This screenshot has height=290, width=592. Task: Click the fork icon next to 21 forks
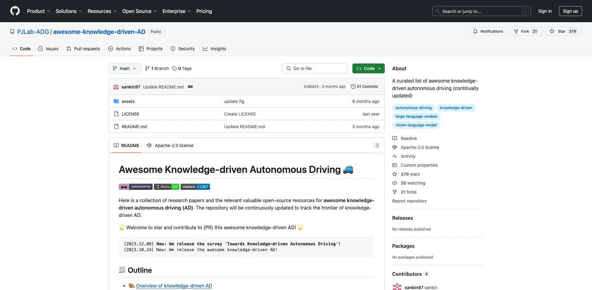click(x=395, y=192)
